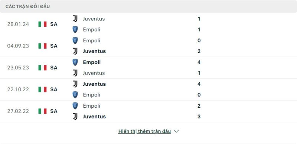Click Juventus score 4 in 22.10.22 match

click(199, 84)
